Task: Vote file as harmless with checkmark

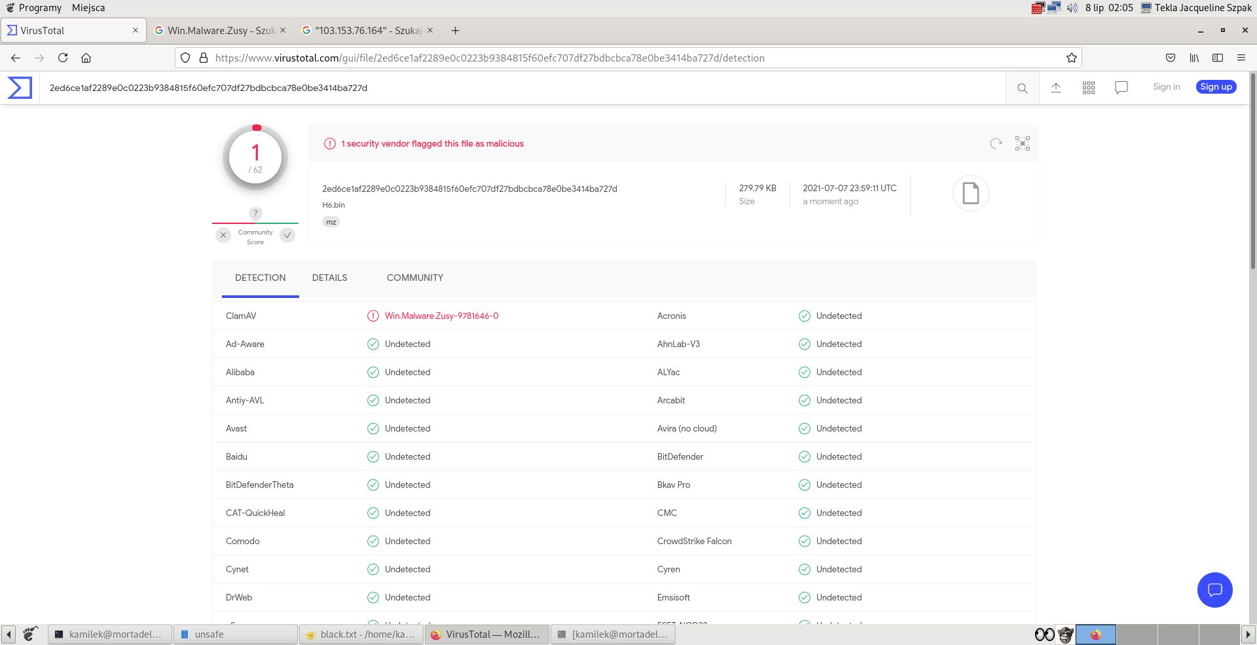Action: click(287, 235)
